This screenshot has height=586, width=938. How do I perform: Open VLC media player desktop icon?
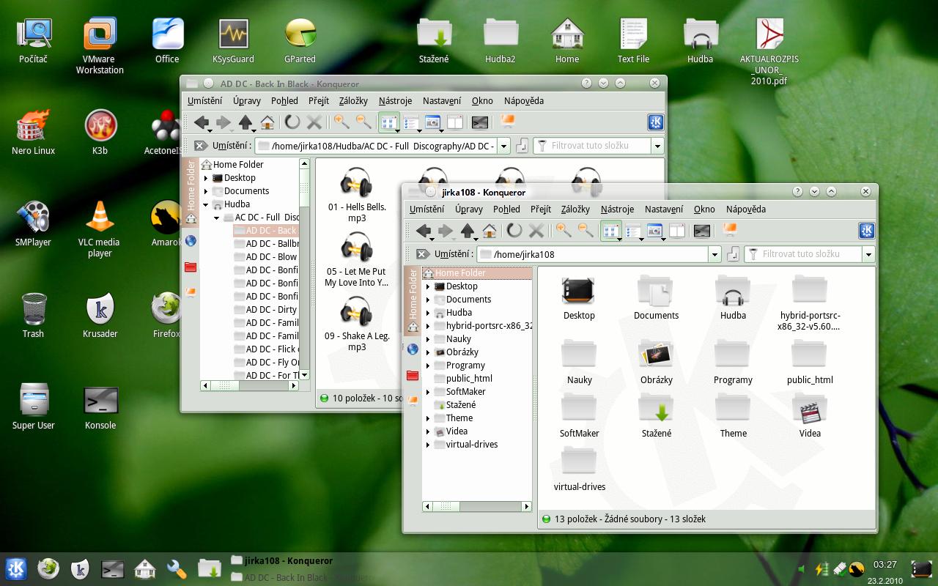100,230
